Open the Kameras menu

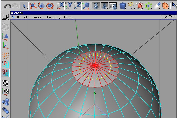[x=38, y=17]
